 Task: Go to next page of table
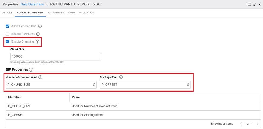(257, 124)
